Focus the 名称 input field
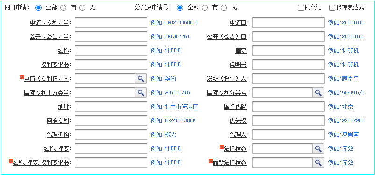This screenshot has height=175, width=375. click(x=111, y=50)
